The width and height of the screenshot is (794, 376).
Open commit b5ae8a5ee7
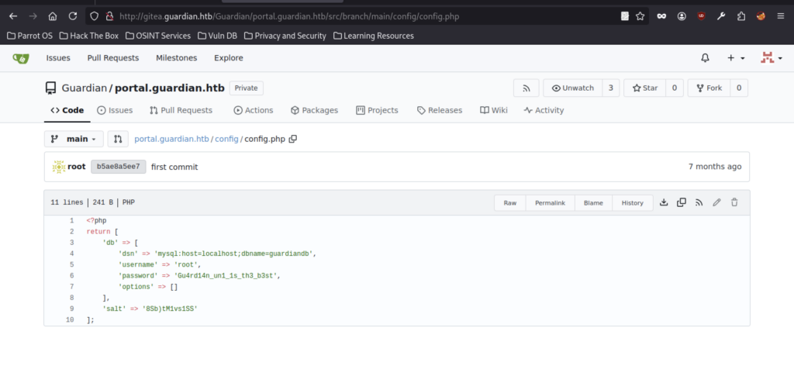click(x=118, y=167)
